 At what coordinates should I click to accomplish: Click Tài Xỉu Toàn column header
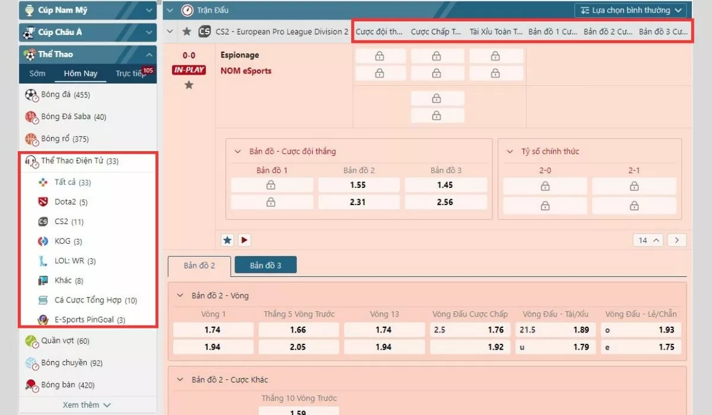click(496, 31)
